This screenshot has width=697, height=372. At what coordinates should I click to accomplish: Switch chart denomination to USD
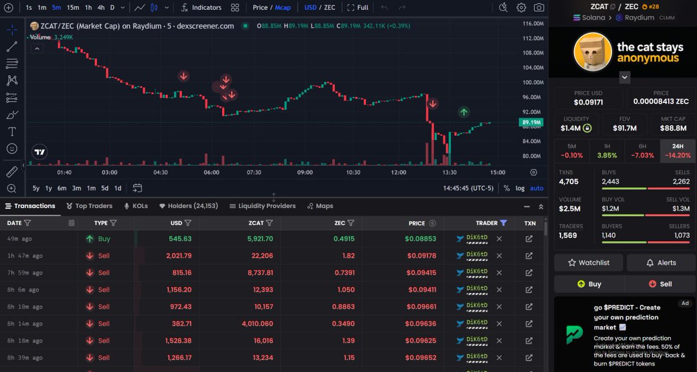point(311,8)
